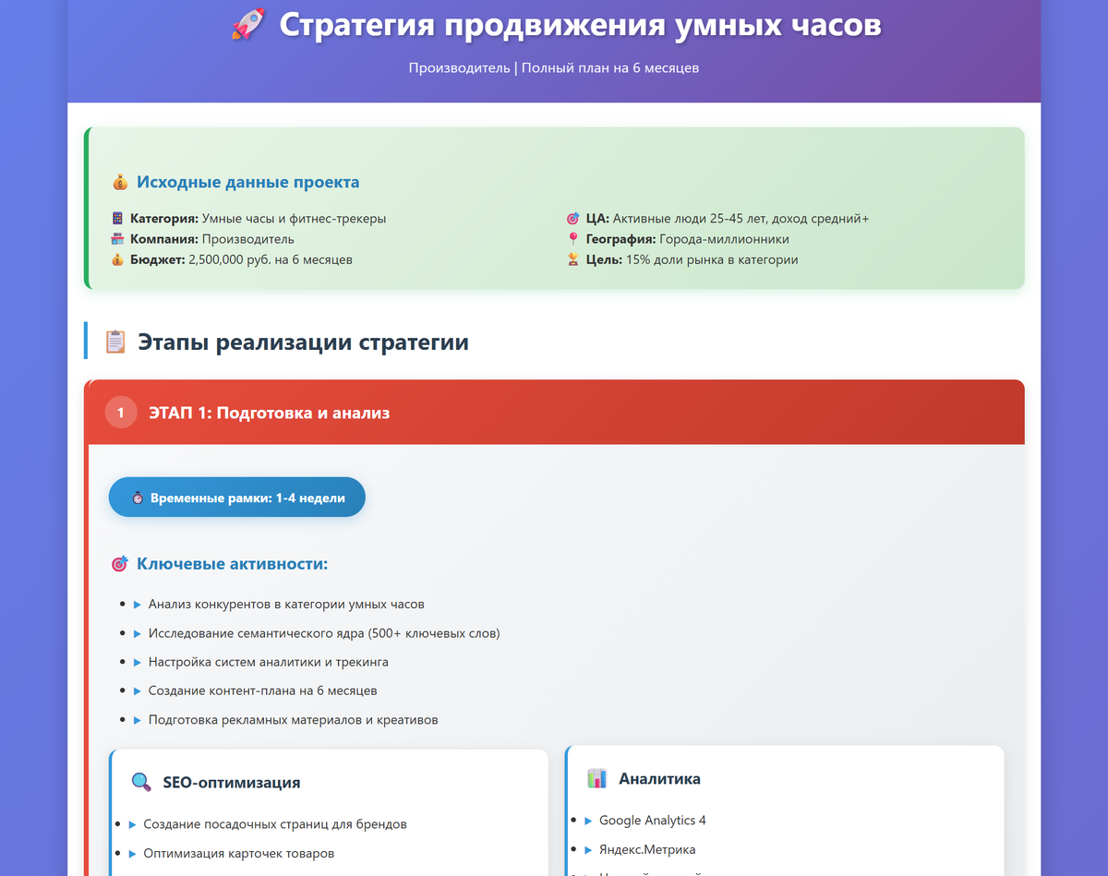Click the 'SEO-оптимизация' card heading

(x=232, y=782)
